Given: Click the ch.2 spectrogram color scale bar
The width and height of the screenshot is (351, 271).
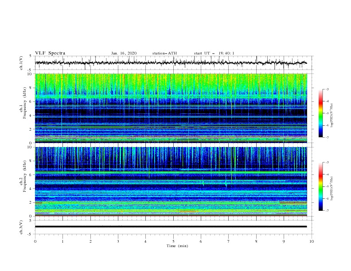Looking at the screenshot, I should pos(320,186).
